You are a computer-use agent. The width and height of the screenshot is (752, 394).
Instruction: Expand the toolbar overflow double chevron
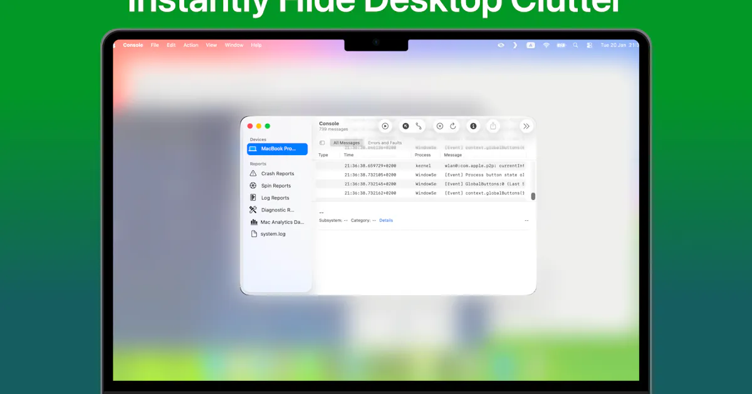point(526,126)
